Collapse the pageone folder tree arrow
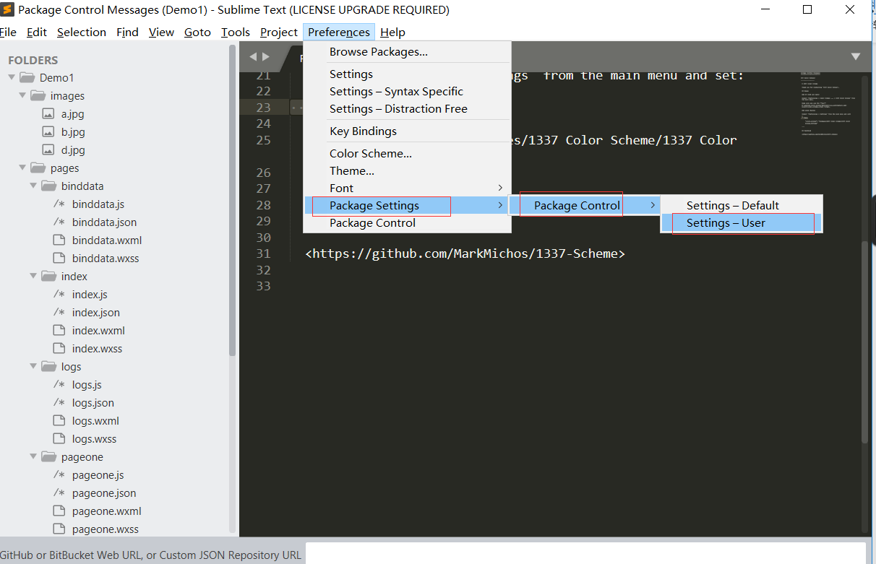Image resolution: width=876 pixels, height=564 pixels. (33, 456)
